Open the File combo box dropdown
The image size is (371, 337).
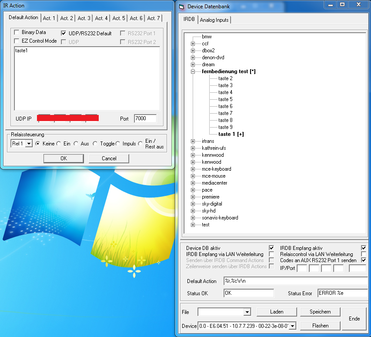coord(247,312)
